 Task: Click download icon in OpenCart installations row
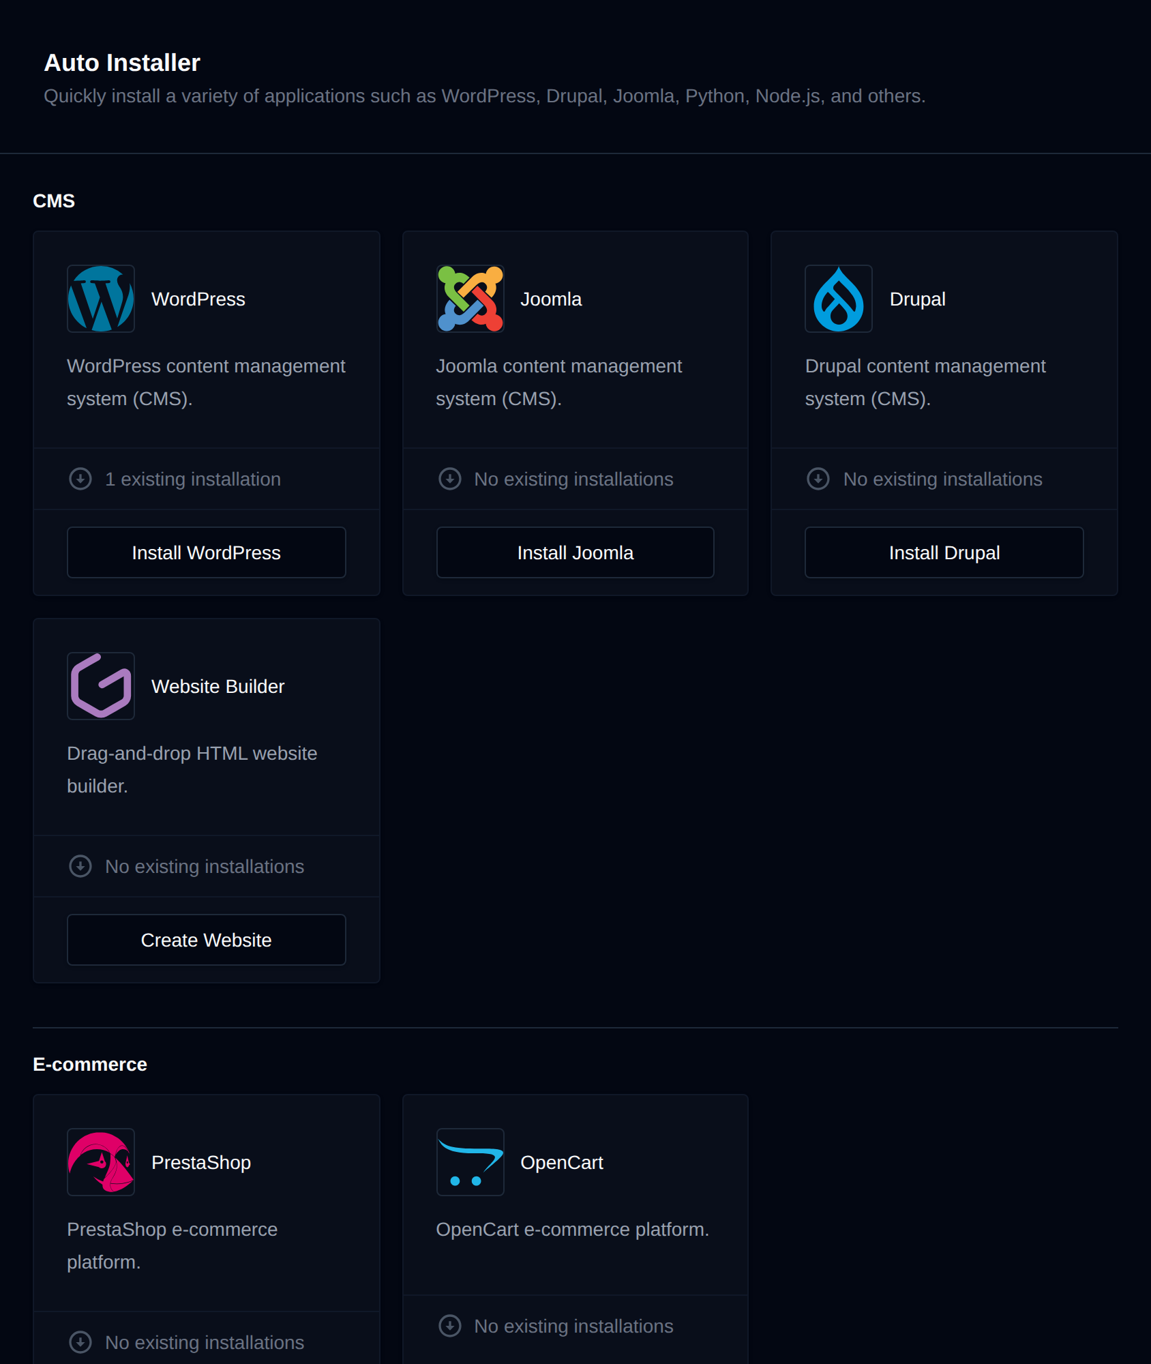click(450, 1326)
